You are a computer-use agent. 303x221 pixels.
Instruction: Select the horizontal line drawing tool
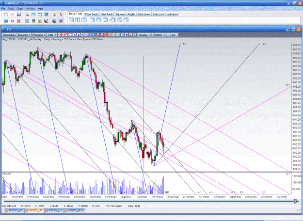pyautogui.click(x=71, y=20)
